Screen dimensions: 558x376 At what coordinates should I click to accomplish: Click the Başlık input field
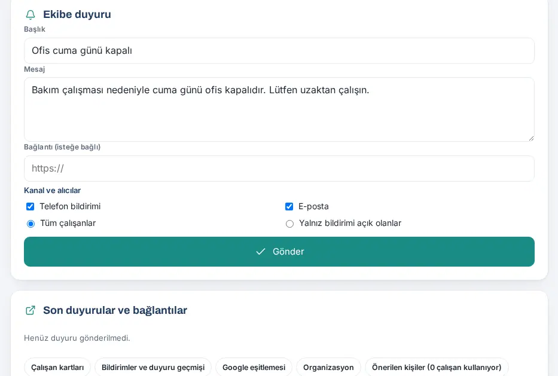click(x=279, y=51)
